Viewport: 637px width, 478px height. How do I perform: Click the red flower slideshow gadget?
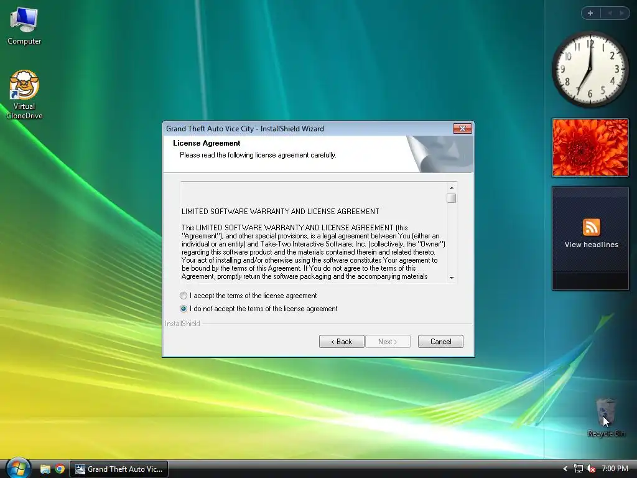pos(590,148)
